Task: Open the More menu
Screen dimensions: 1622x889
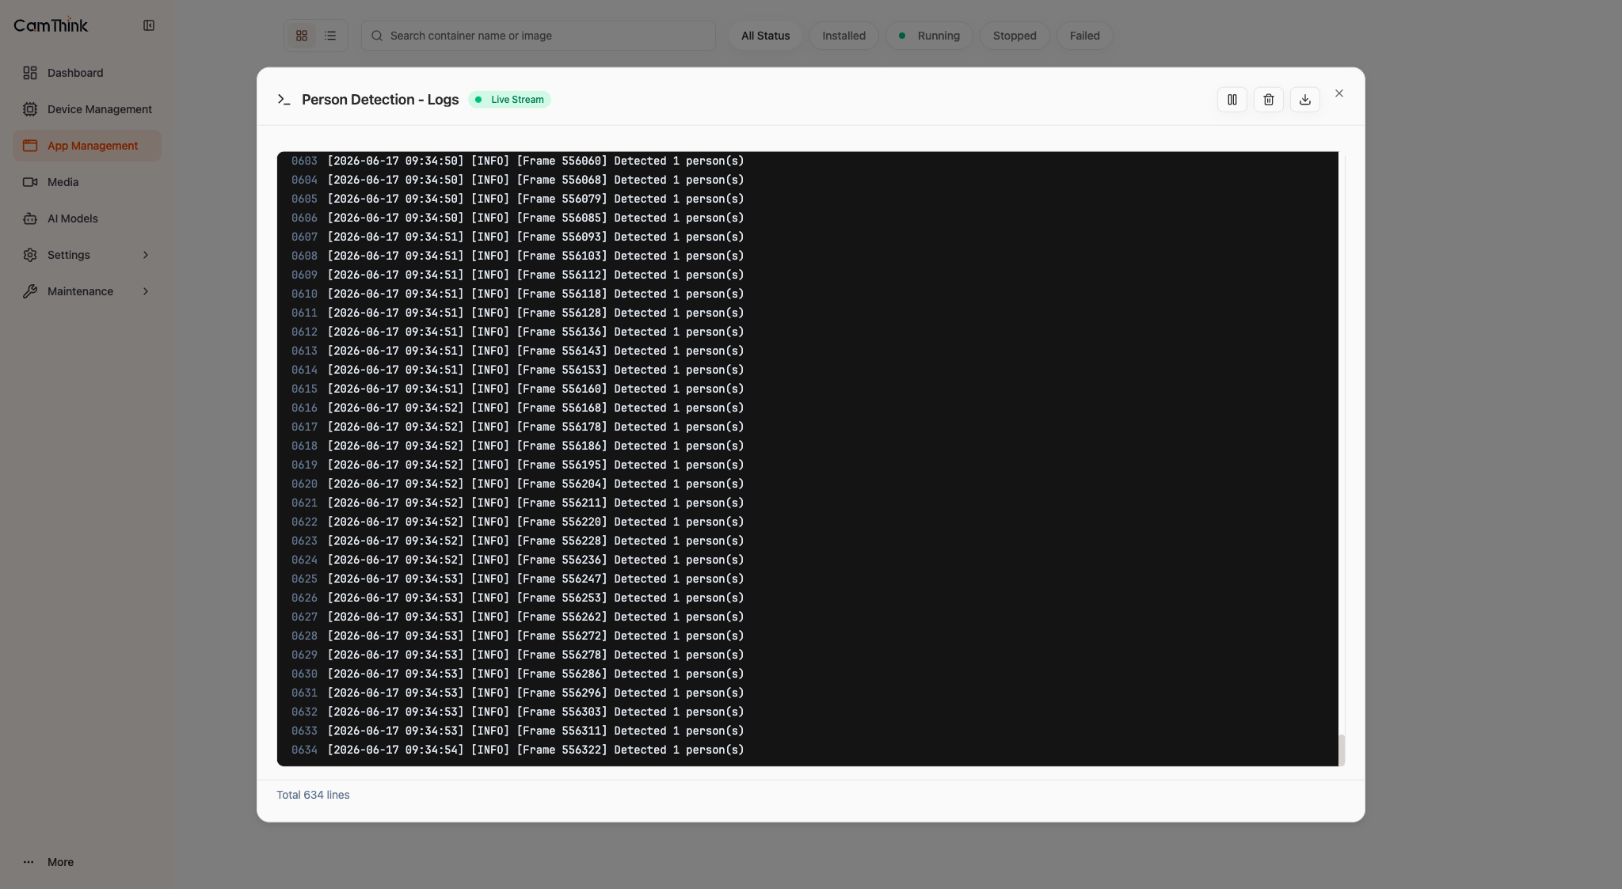Action: tap(87, 862)
